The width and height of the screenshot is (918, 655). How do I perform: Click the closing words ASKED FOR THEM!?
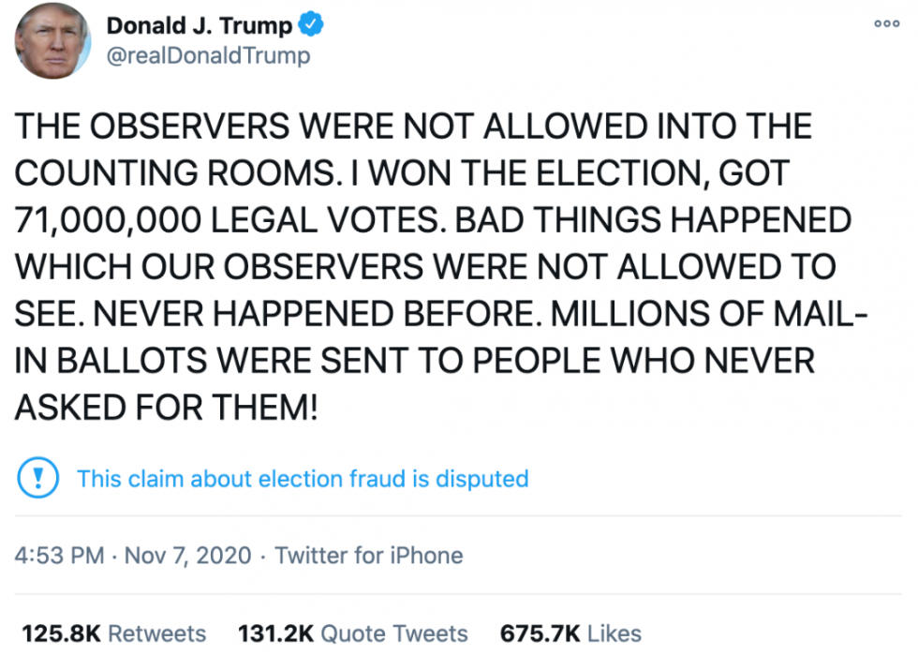168,408
